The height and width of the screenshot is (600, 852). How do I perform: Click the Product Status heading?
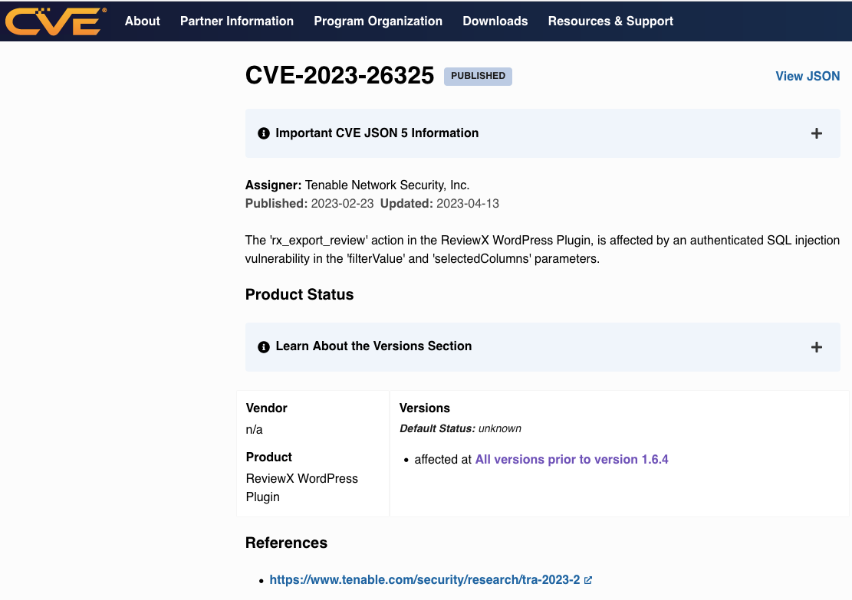click(x=299, y=294)
